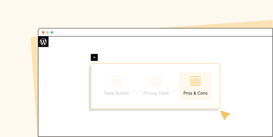Click the orange cursor arrow graphic

[x=225, y=115]
